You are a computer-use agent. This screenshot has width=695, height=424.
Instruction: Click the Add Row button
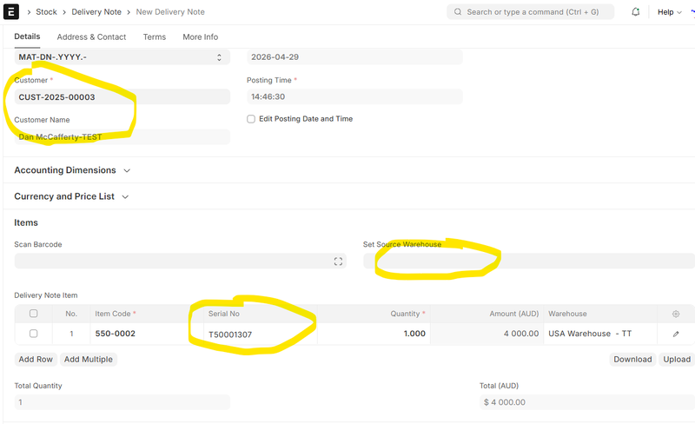36,359
